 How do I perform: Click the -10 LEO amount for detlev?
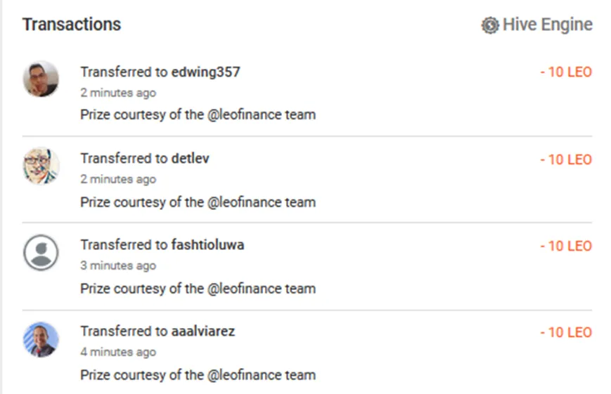pyautogui.click(x=566, y=159)
